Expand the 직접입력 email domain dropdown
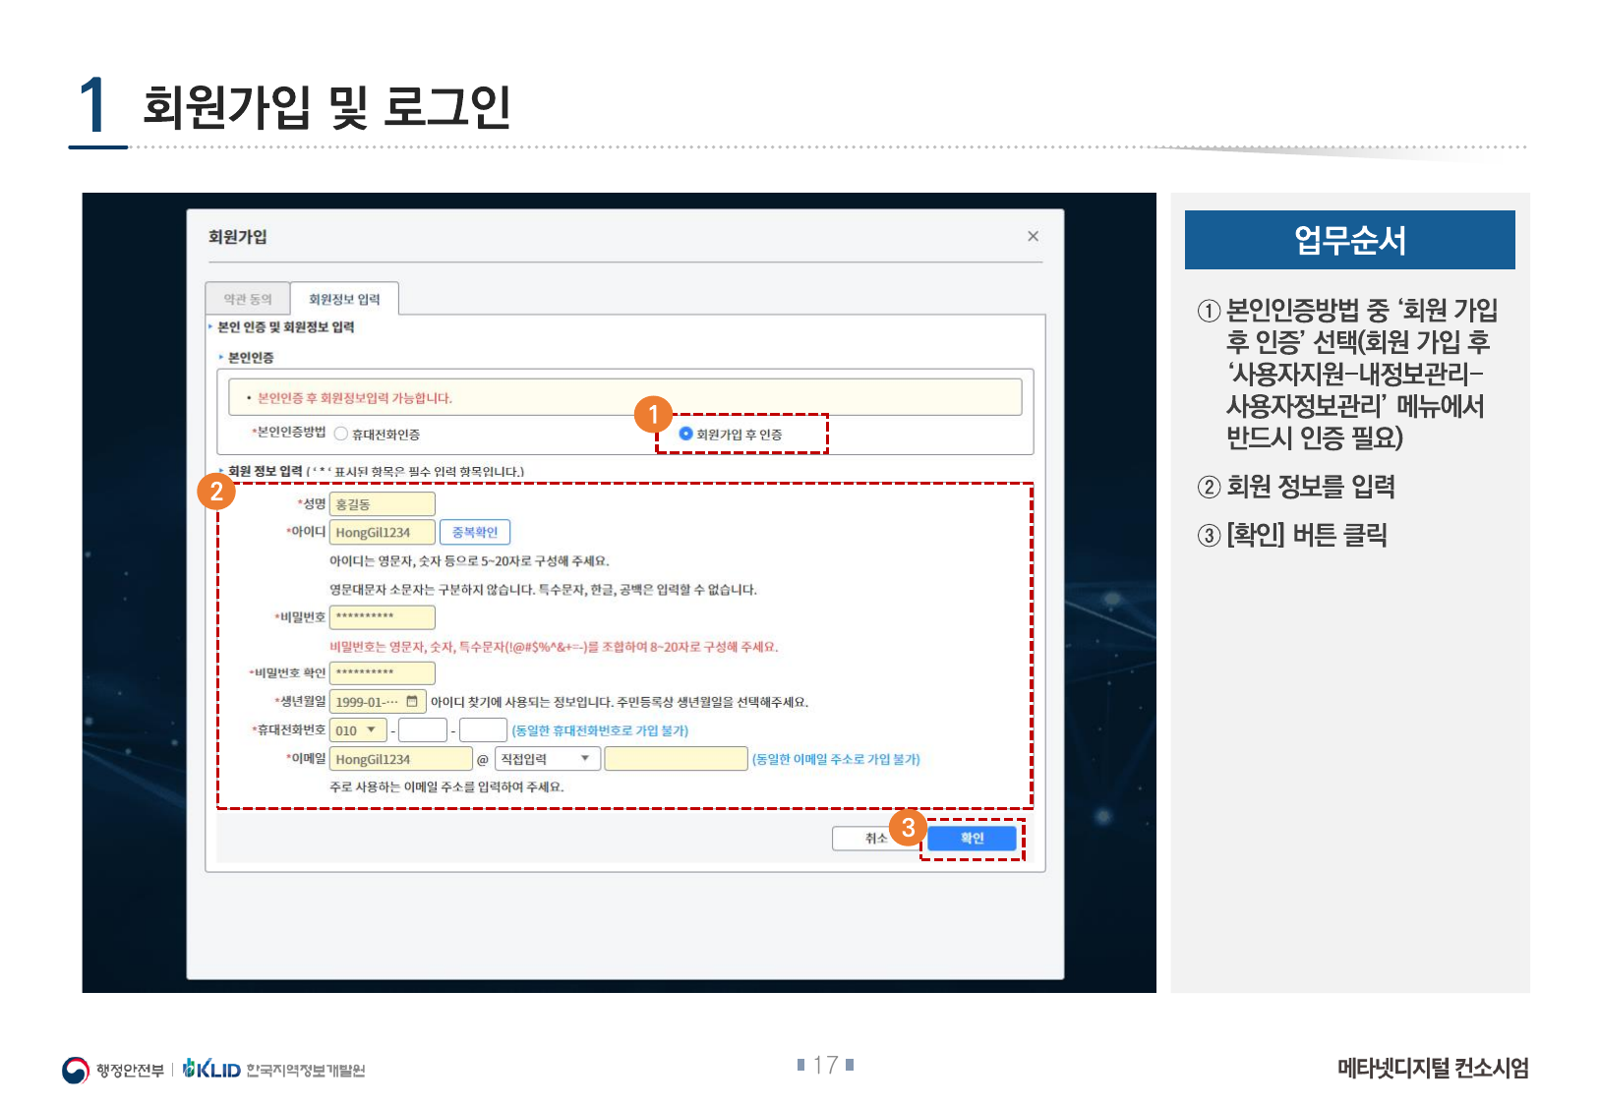 coord(547,759)
